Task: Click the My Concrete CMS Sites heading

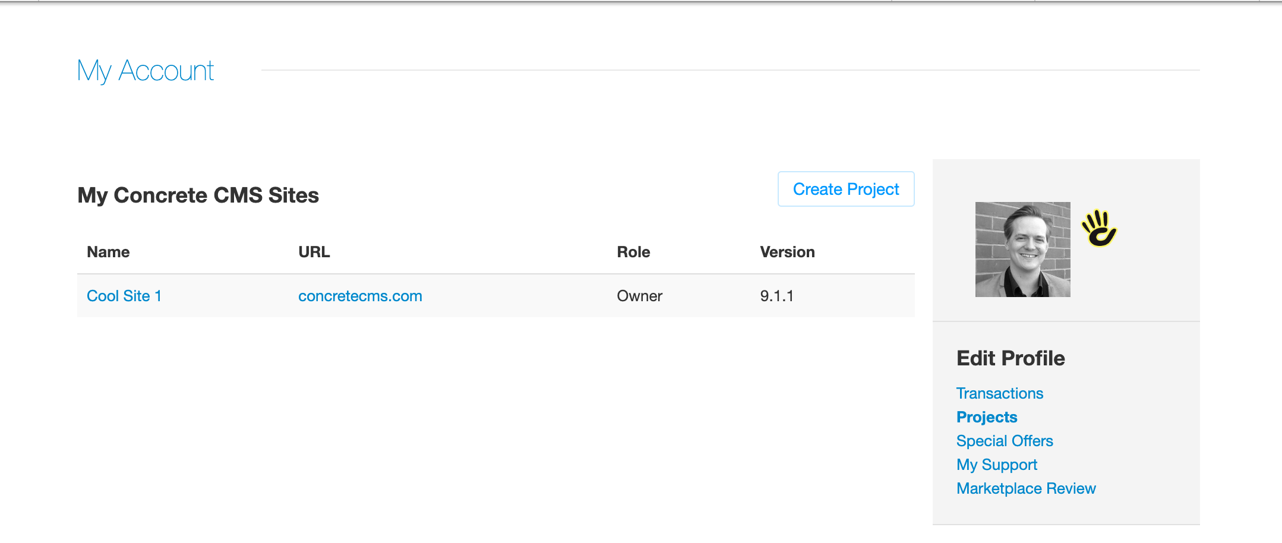Action: tap(198, 195)
